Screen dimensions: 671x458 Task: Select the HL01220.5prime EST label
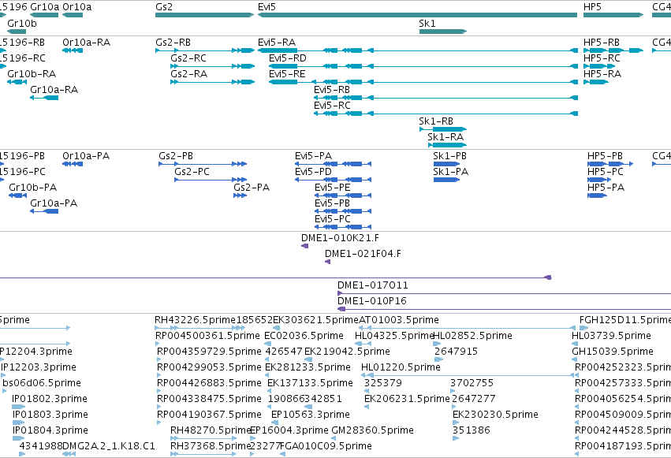401,368
